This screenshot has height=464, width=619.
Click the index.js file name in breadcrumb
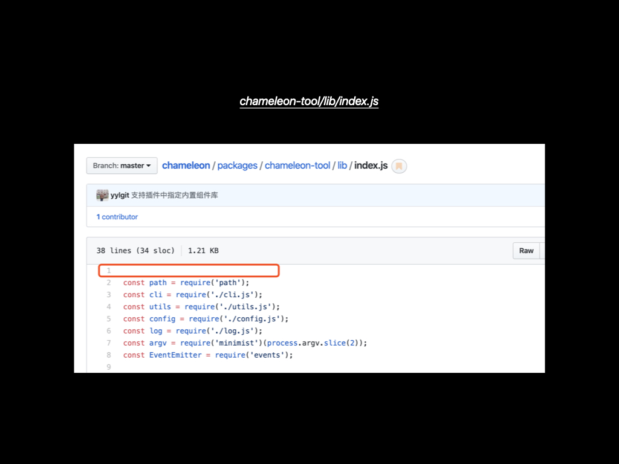[371, 166]
